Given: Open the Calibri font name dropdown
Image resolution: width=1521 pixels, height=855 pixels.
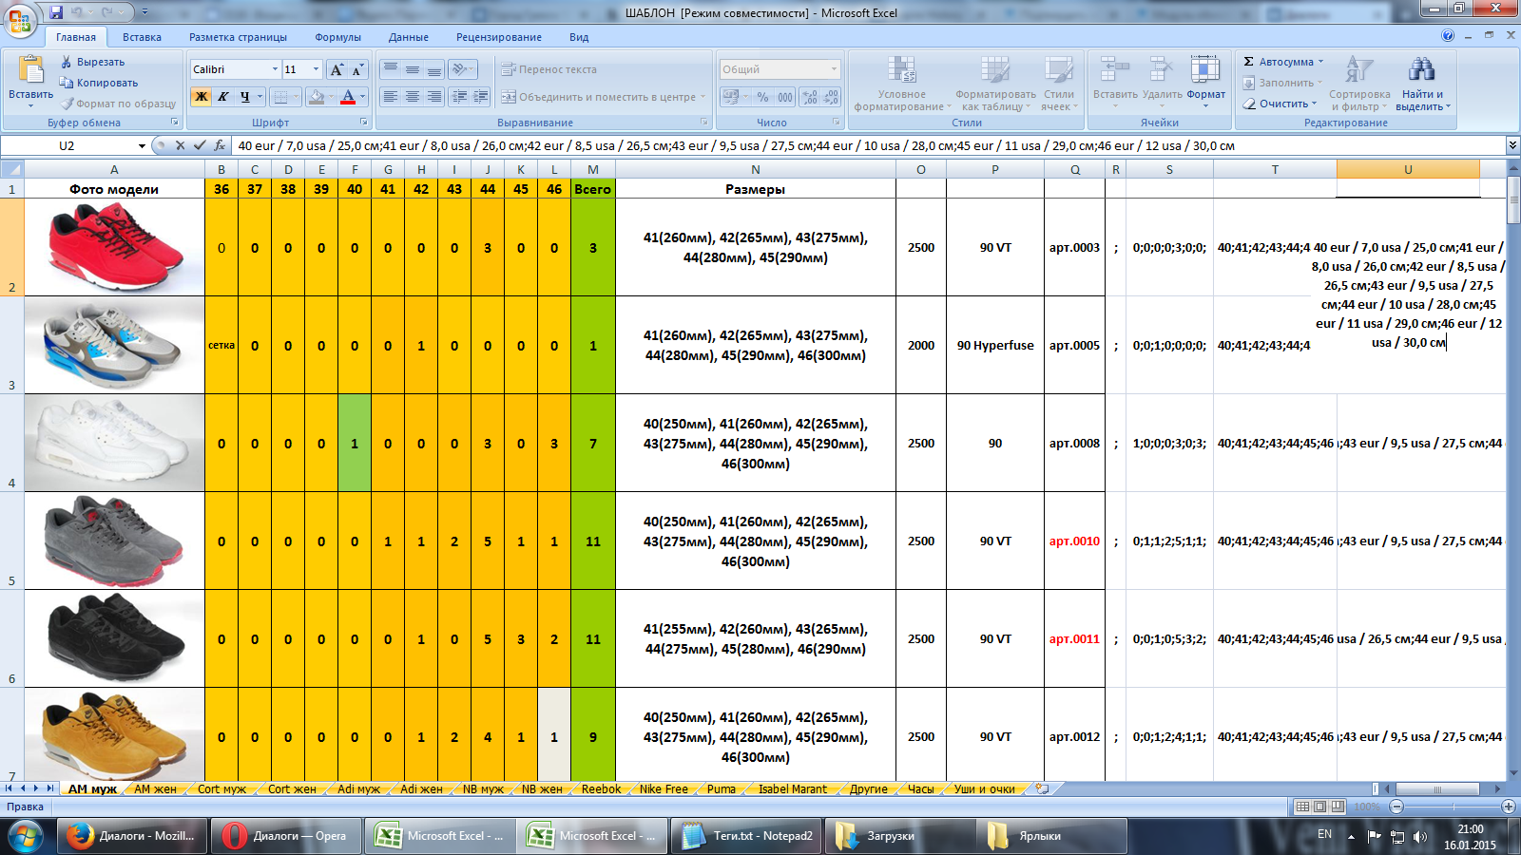Looking at the screenshot, I should [275, 69].
